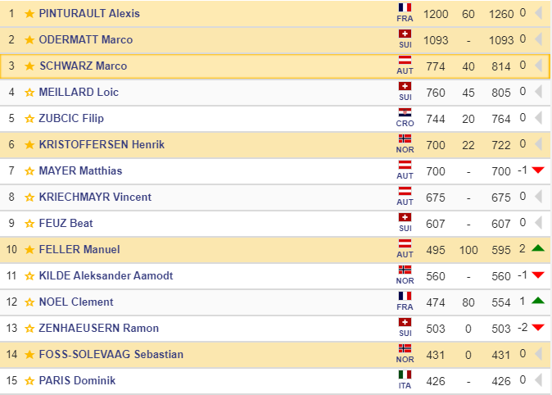
Task: Toggle favorite star for ODERMATT Marco
Action: [29, 40]
